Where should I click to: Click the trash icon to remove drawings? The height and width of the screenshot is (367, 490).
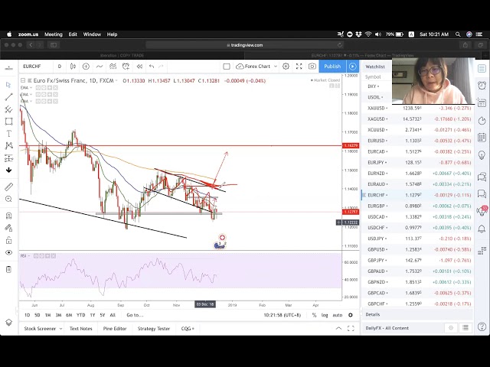pyautogui.click(x=8, y=269)
